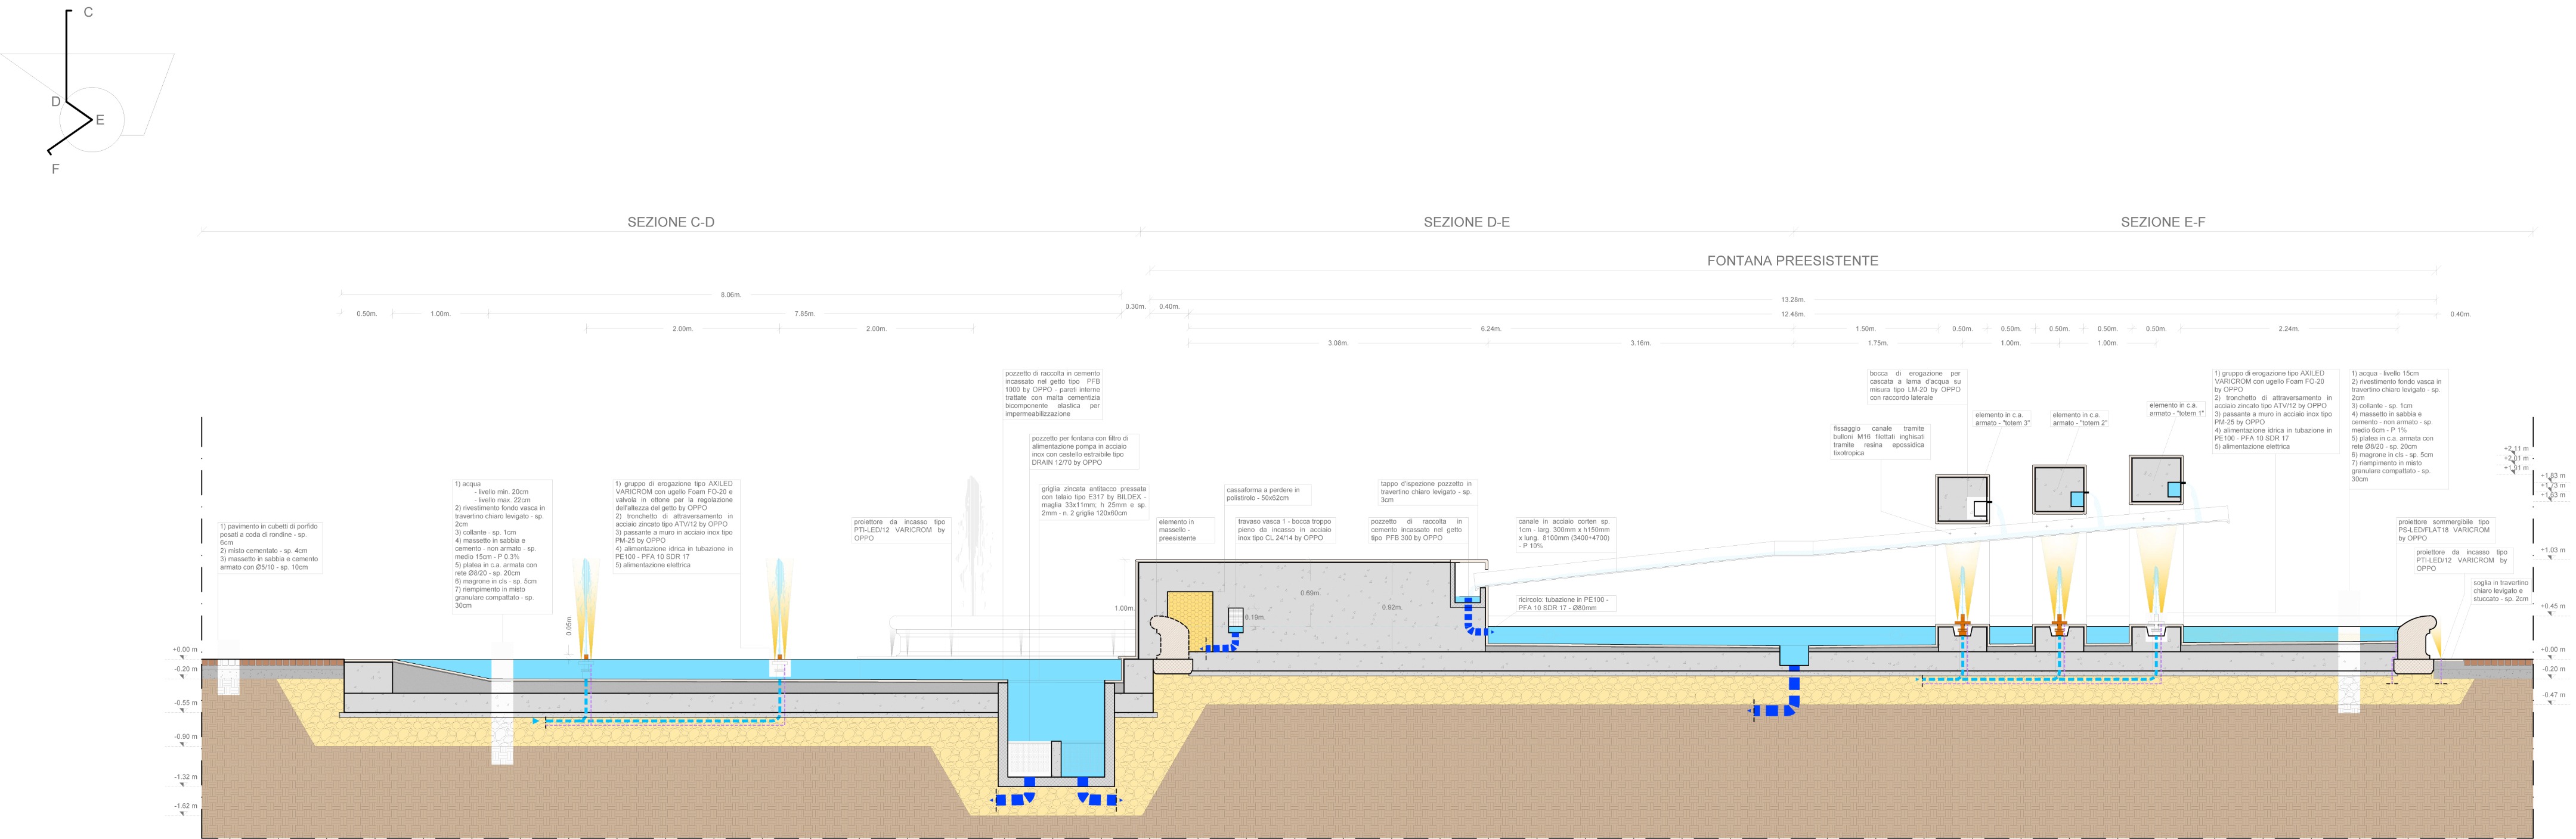Select the '-0.90 m' left elevation marker
The image size is (2576, 839).
(186, 737)
